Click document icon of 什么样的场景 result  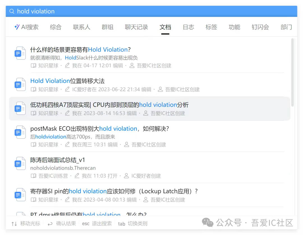pos(20,53)
